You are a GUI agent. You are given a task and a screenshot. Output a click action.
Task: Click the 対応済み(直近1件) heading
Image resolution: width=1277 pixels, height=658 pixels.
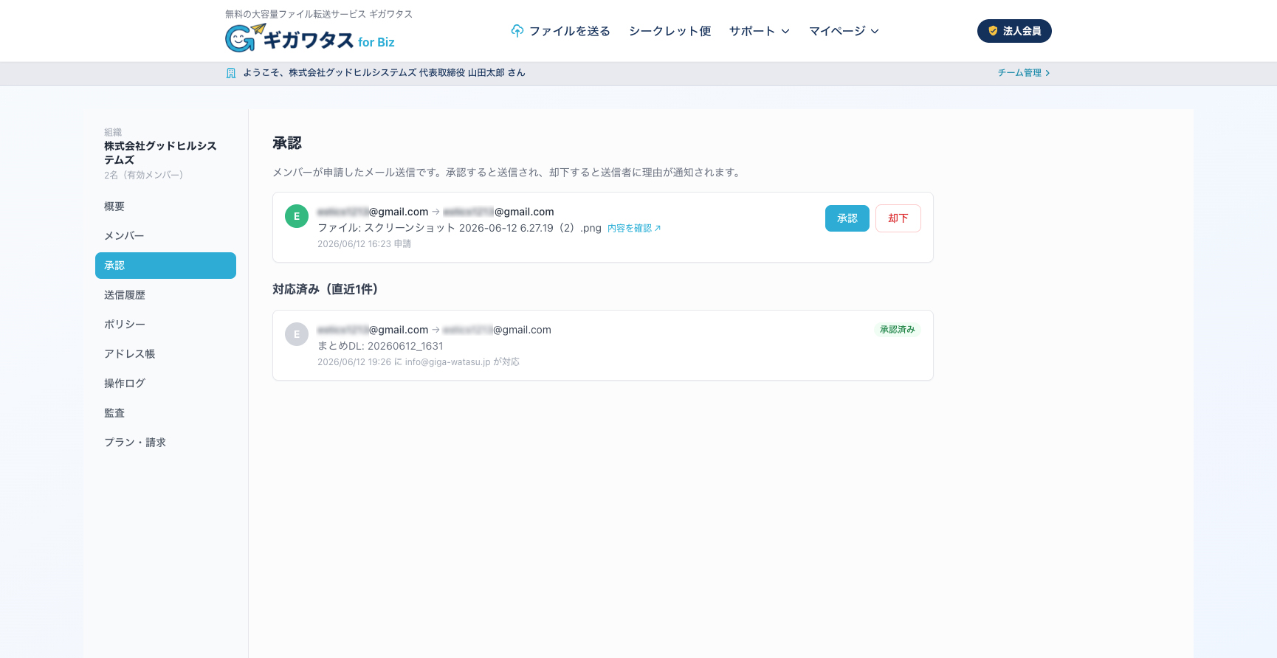point(326,289)
